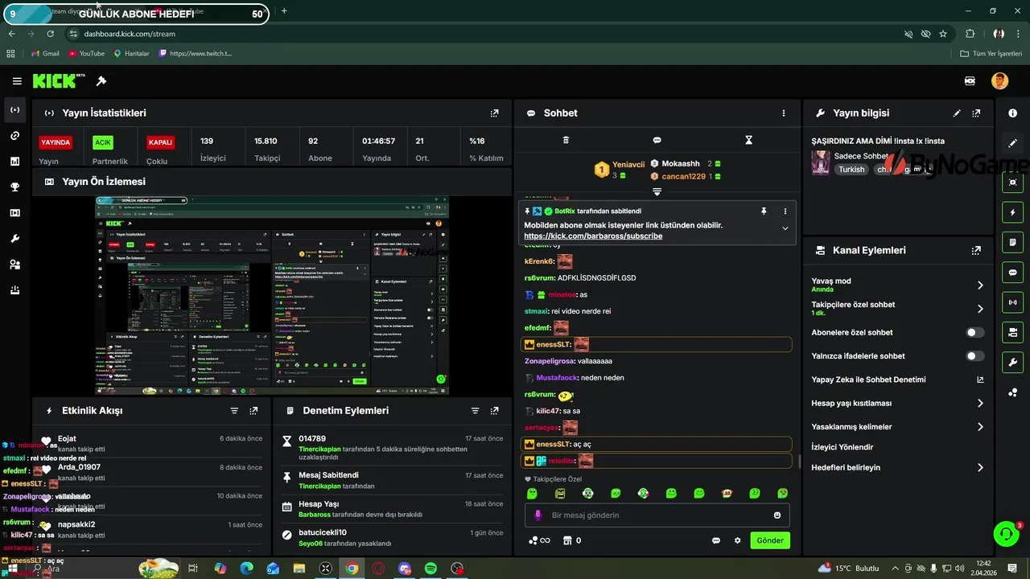1030x579 pixels.
Task: Toggle Abonelere özel sohbet switch
Action: [975, 332]
